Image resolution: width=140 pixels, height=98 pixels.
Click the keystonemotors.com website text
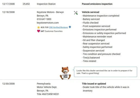click(x=48, y=23)
